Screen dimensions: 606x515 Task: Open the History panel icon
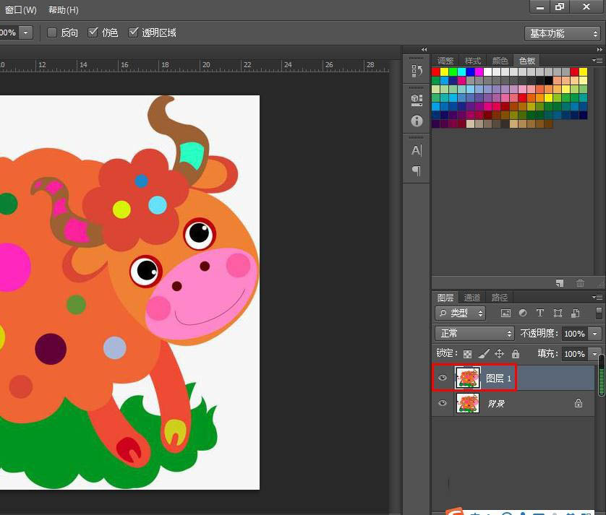[x=417, y=71]
